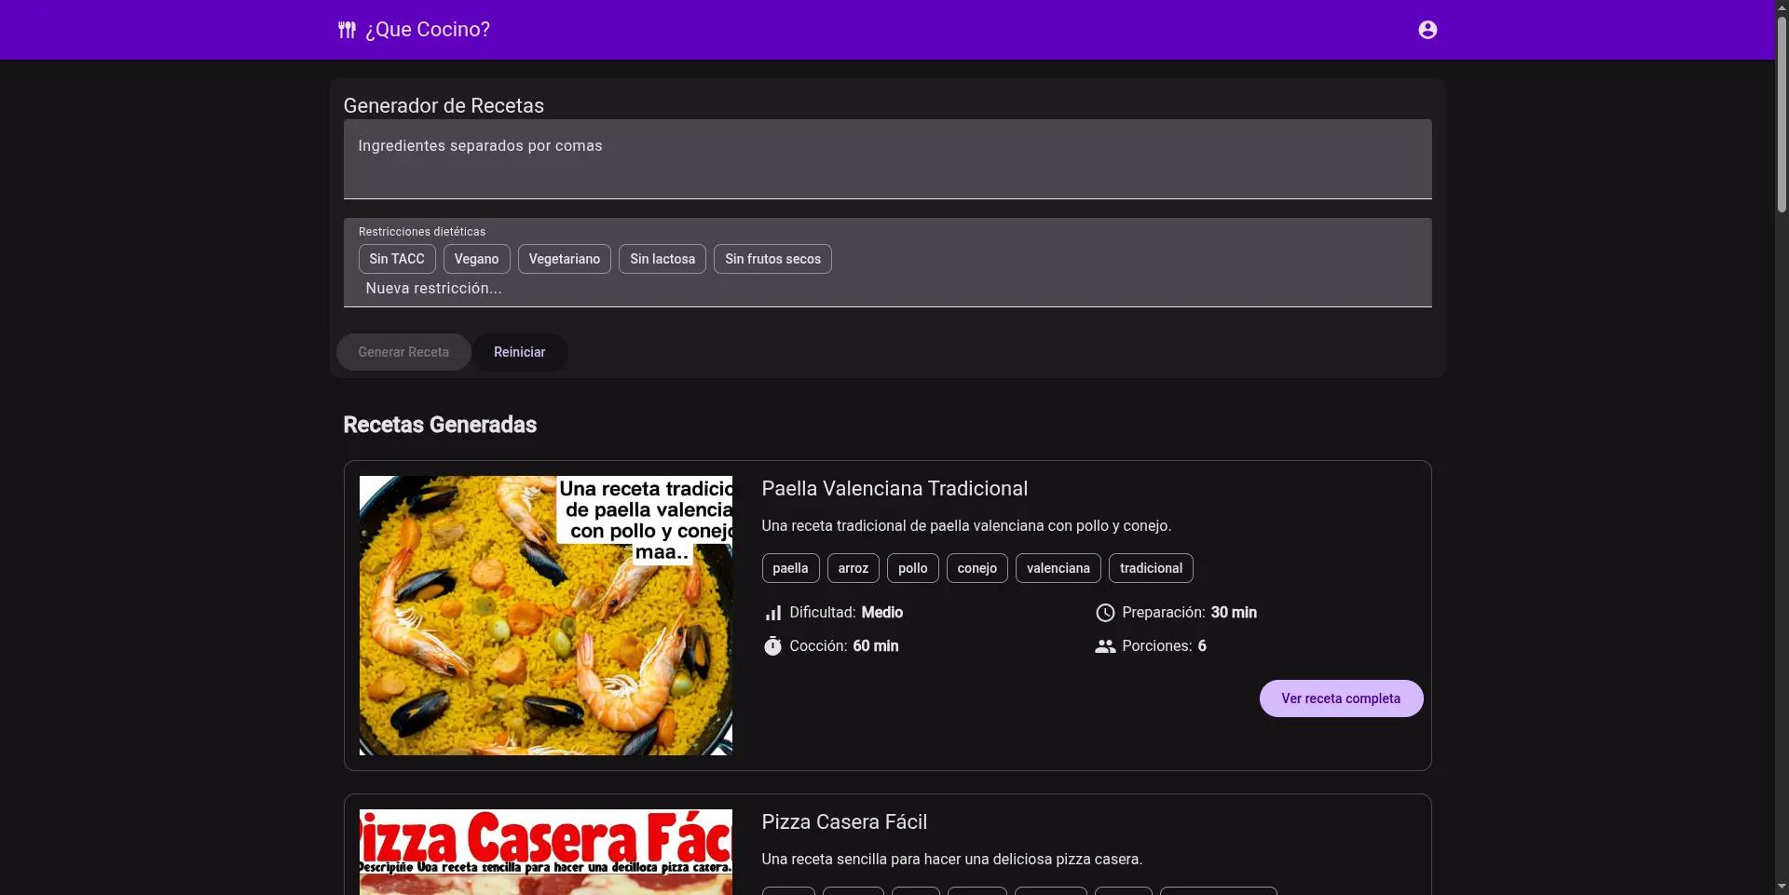Click the cooking timer icon
This screenshot has height=895, width=1789.
pos(772,646)
